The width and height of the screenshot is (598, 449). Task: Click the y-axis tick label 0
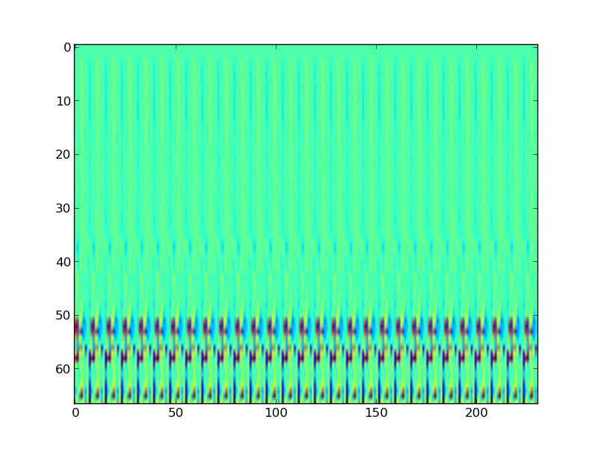pos(67,47)
